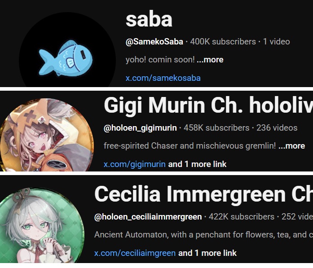
Task: Click the '236 videos' count text
Action: click(x=277, y=128)
